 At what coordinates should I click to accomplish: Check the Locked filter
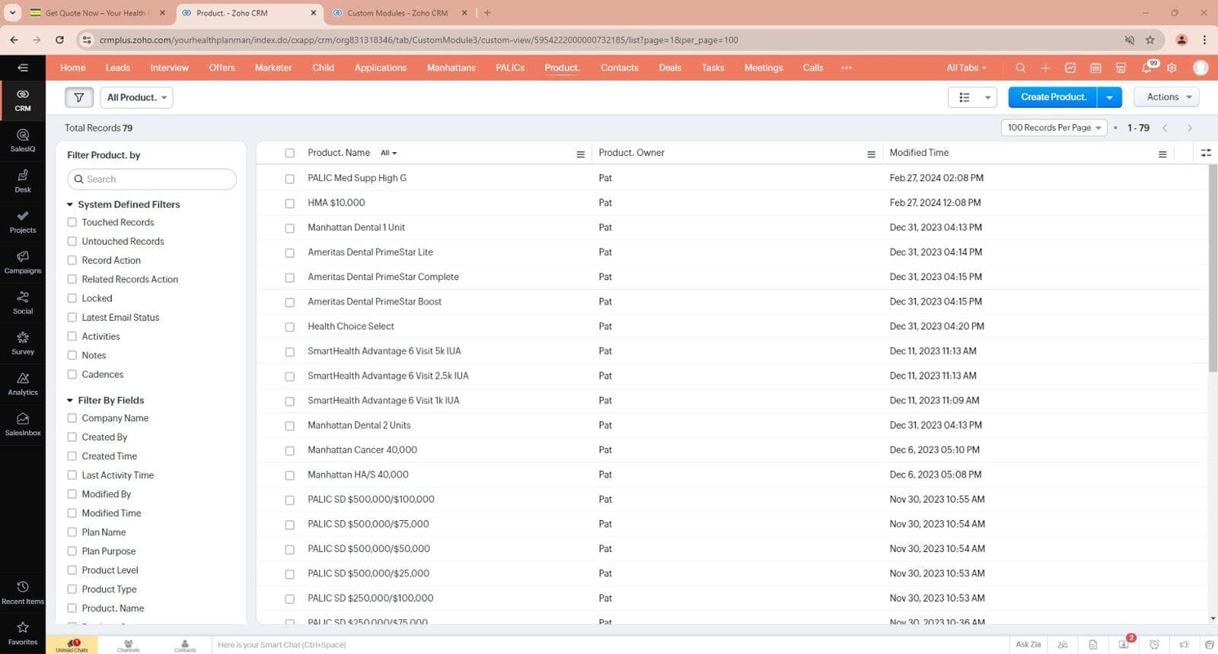click(72, 298)
